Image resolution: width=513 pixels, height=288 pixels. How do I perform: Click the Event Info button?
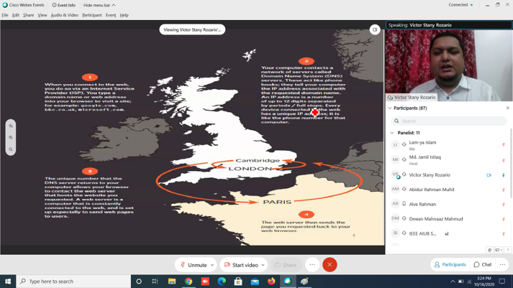point(64,4)
